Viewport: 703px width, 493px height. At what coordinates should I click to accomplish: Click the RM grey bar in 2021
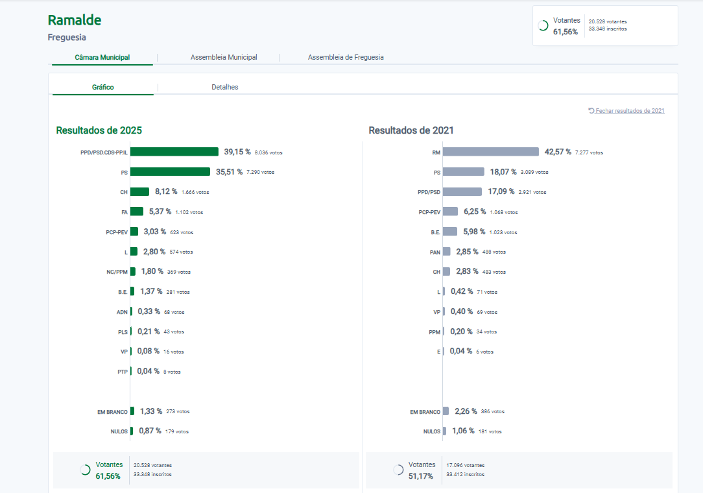[491, 152]
